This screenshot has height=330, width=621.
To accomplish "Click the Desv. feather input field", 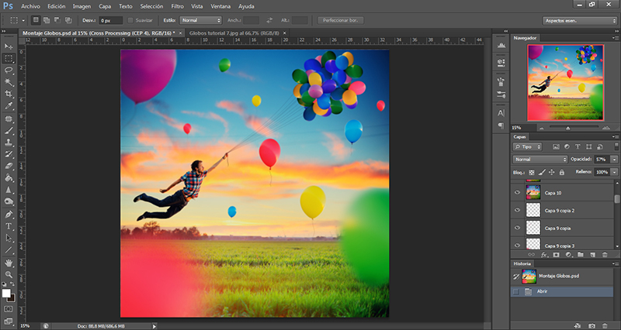I will (x=110, y=20).
